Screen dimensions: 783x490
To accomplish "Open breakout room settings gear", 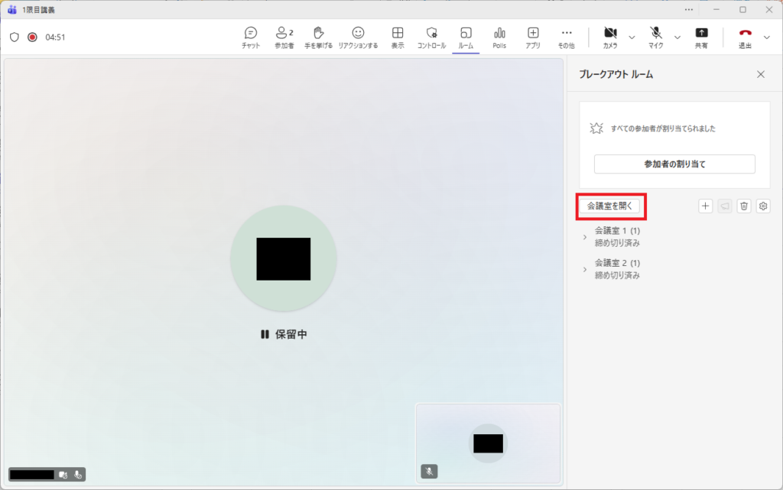I will (763, 206).
